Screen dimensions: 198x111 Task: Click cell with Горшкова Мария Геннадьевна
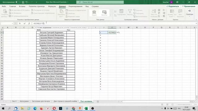tap(52, 38)
